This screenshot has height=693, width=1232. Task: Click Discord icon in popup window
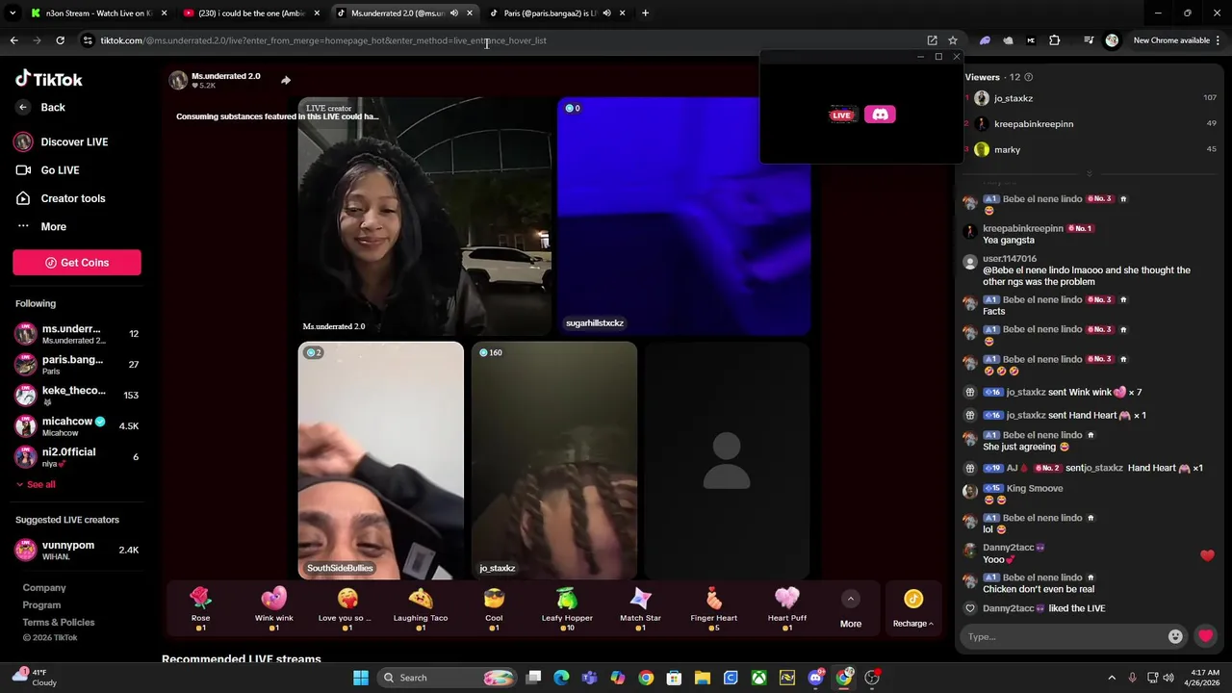click(x=880, y=115)
